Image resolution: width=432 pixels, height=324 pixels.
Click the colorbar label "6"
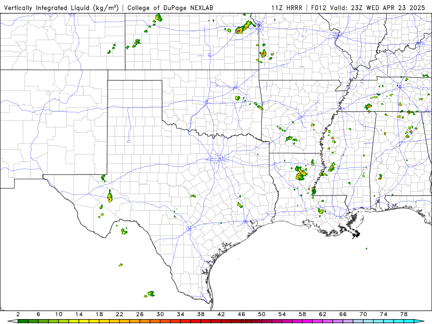(x=38, y=314)
